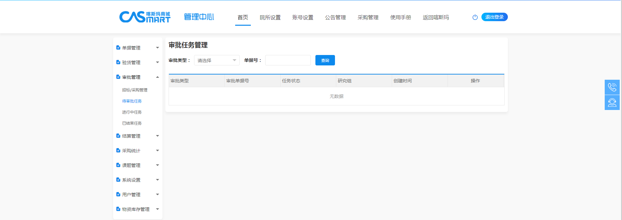Click the document icon next to 物资库存管理
The height and width of the screenshot is (220, 622).
point(118,209)
